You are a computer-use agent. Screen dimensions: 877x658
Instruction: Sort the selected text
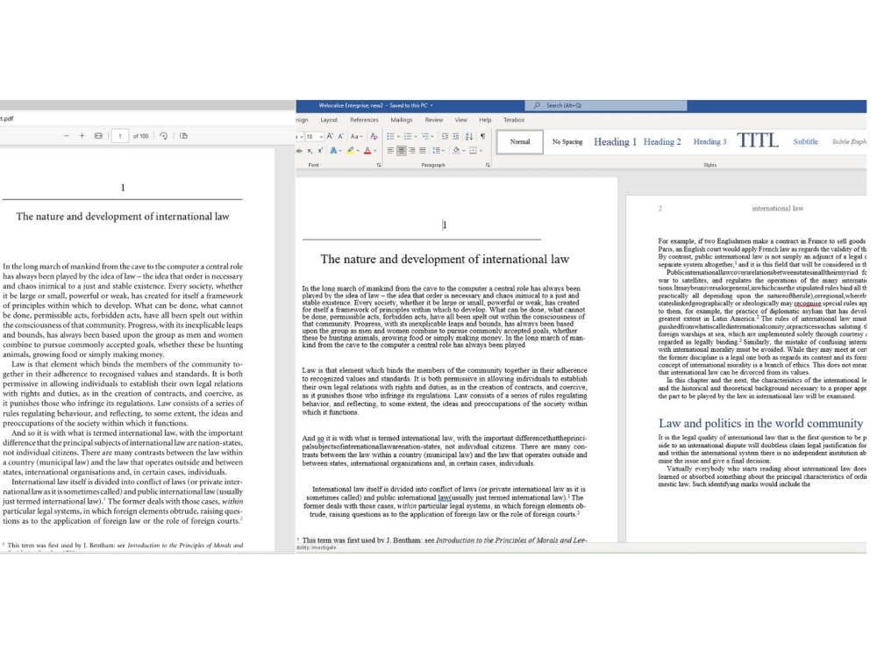tap(469, 136)
